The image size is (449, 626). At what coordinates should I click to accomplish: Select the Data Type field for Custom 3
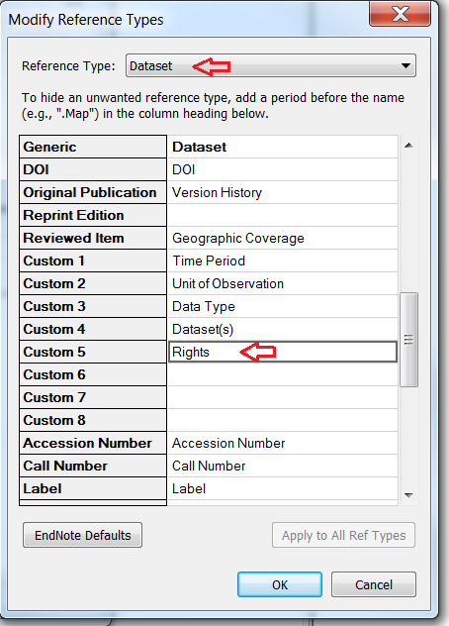coord(283,306)
